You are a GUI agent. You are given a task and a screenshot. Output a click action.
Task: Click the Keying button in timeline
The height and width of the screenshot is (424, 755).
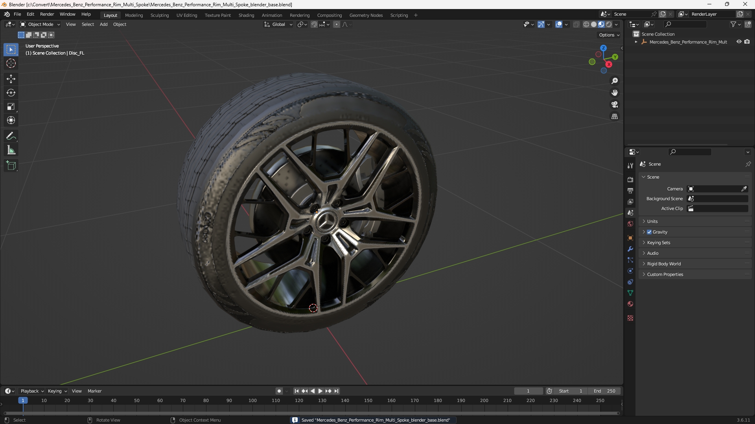(x=57, y=391)
